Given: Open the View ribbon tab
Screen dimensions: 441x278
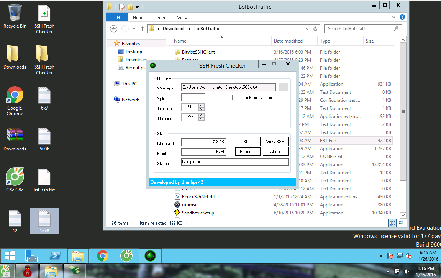Looking at the screenshot, I should click(x=182, y=18).
